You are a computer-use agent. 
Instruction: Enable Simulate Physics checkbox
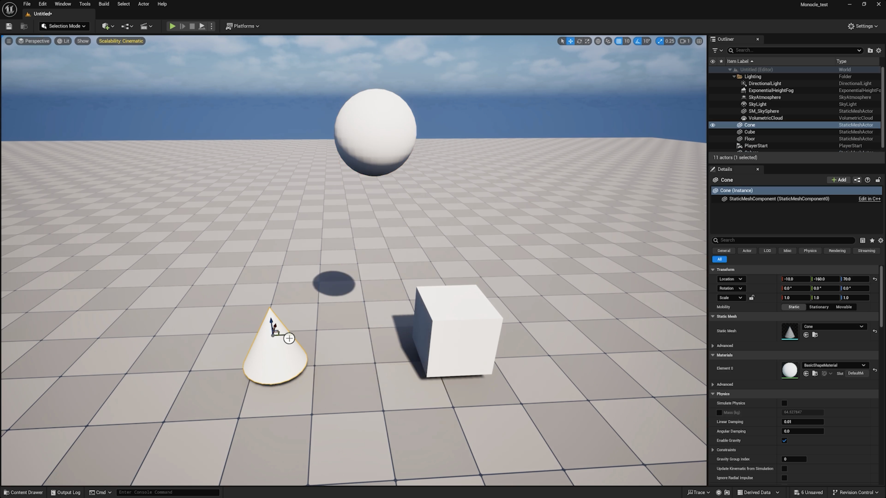pyautogui.click(x=785, y=403)
